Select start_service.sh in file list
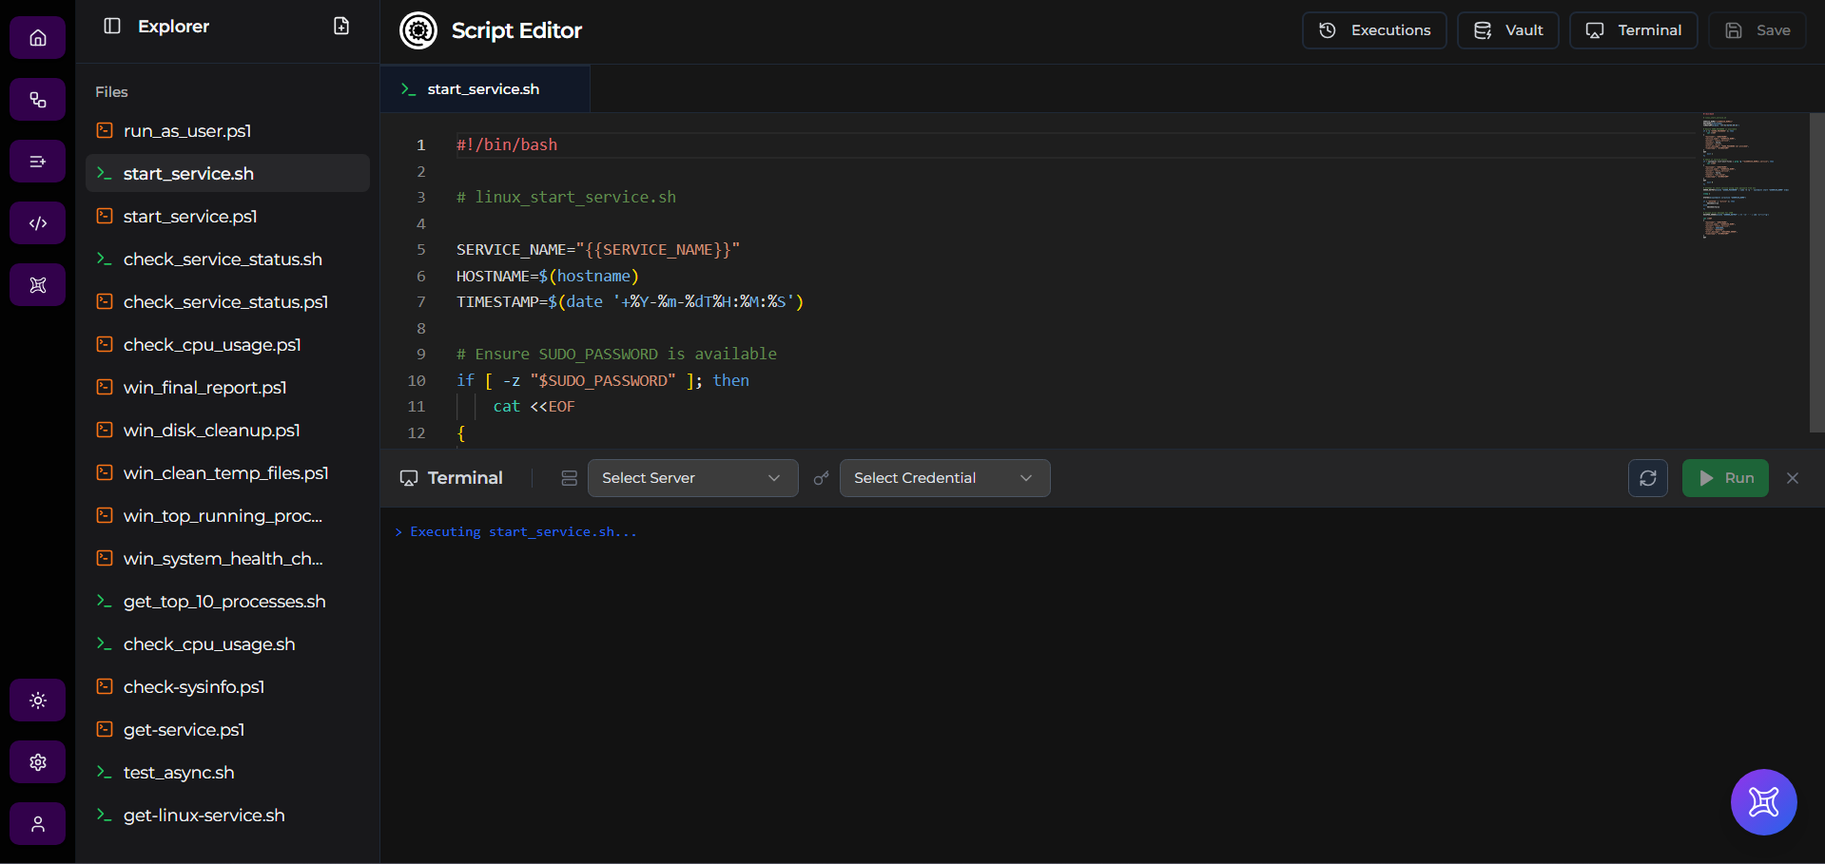This screenshot has height=864, width=1825. [227, 173]
